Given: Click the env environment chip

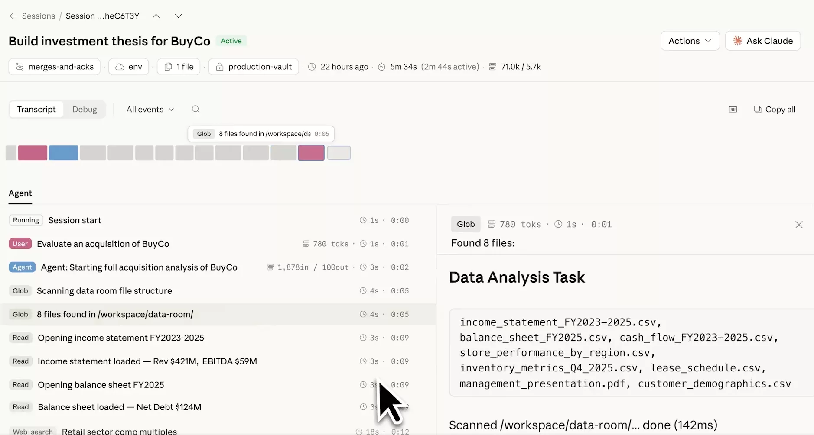Looking at the screenshot, I should coord(129,67).
